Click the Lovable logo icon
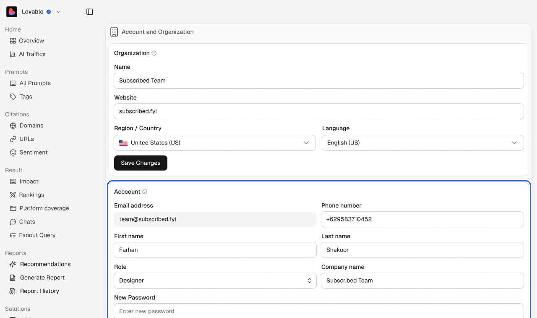The width and height of the screenshot is (537, 318). 12,12
